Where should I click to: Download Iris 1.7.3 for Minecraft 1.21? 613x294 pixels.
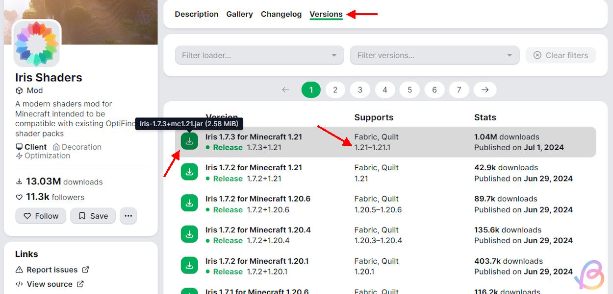coord(189,142)
